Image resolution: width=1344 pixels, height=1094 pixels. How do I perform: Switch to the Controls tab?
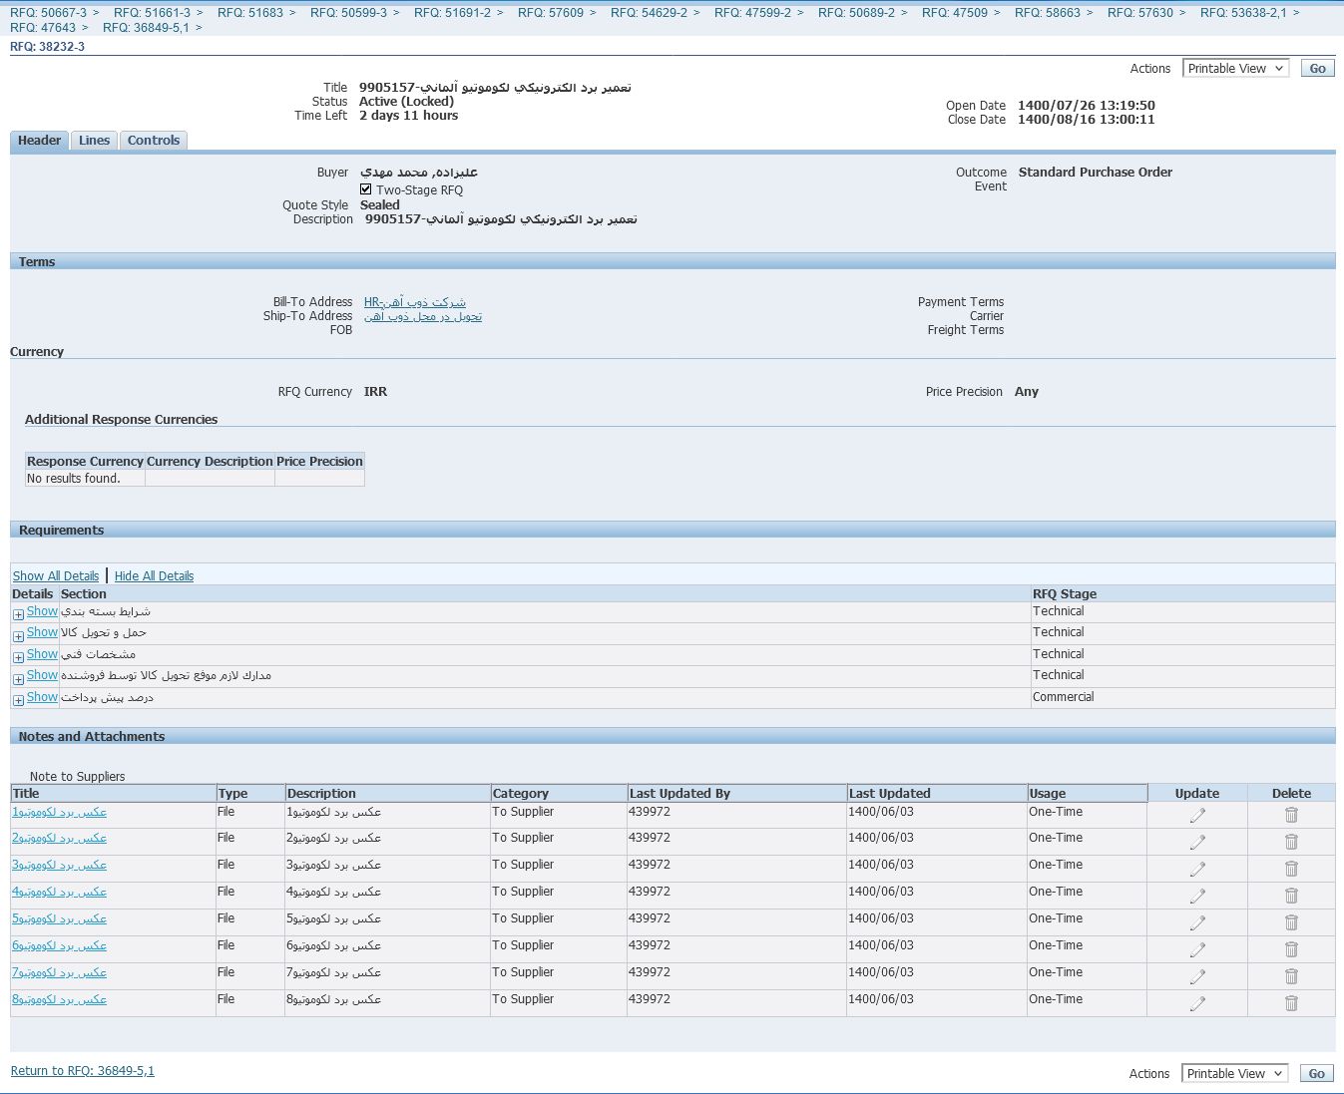point(154,141)
